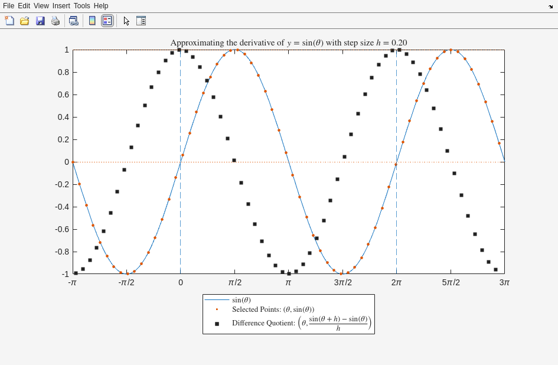Expand the Insert menu
This screenshot has height=365, width=558.
click(x=61, y=6)
